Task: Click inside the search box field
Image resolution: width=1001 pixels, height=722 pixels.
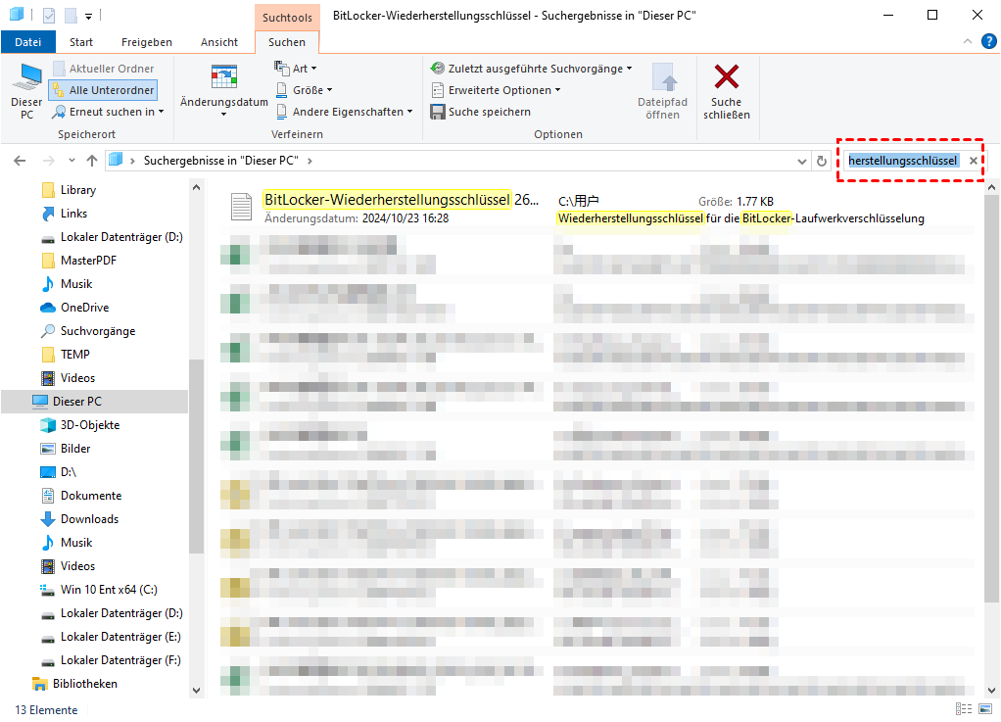Action: point(903,161)
